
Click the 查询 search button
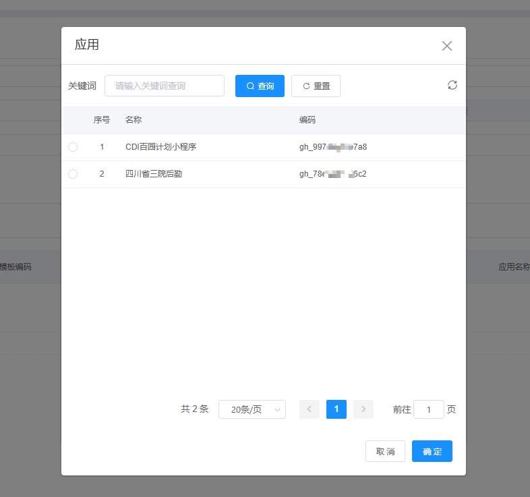click(x=260, y=86)
